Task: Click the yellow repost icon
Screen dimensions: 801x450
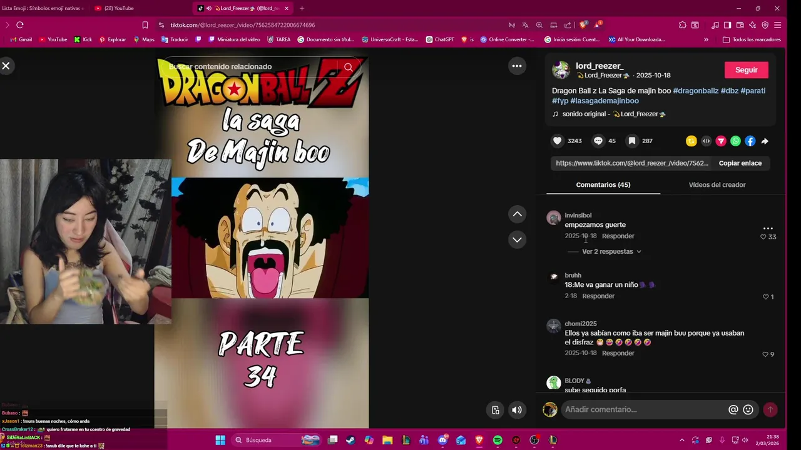Action: tap(691, 141)
